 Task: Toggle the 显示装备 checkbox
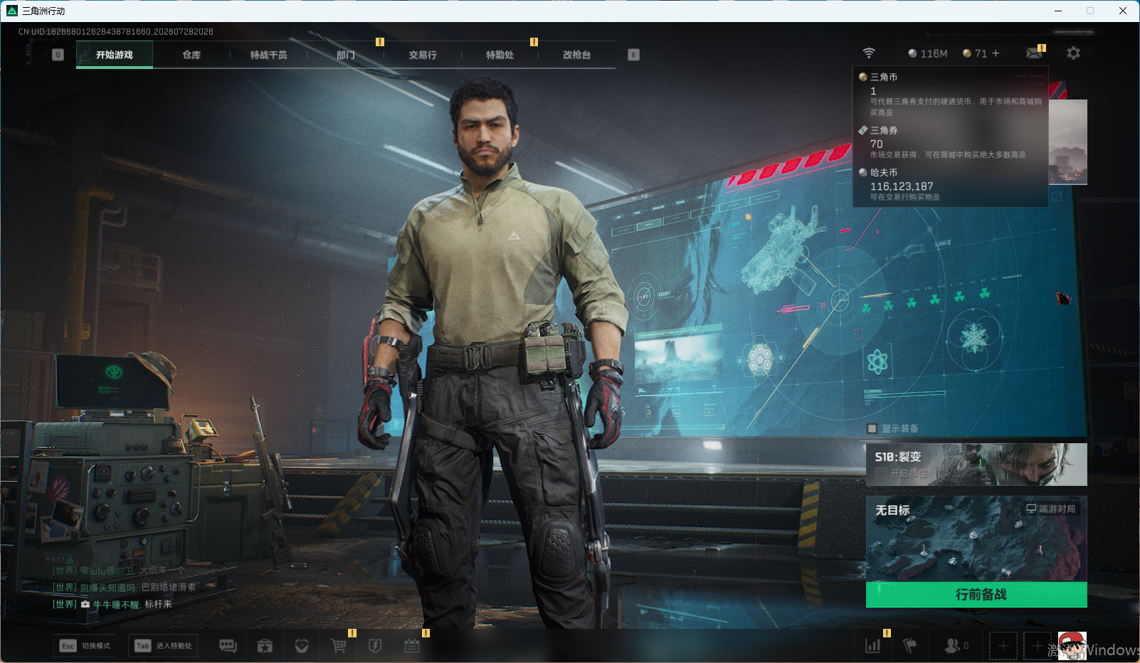[x=872, y=428]
